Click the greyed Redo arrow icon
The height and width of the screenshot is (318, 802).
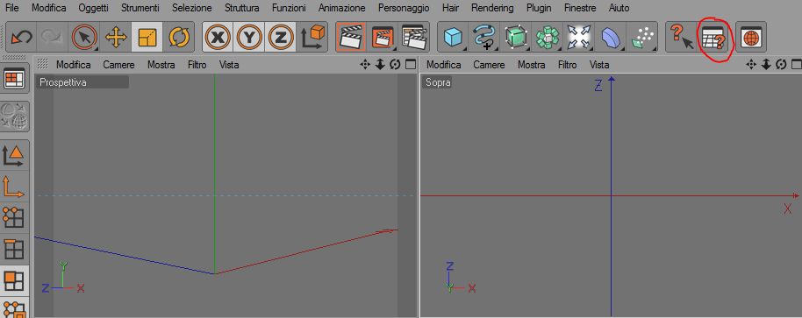tap(52, 37)
